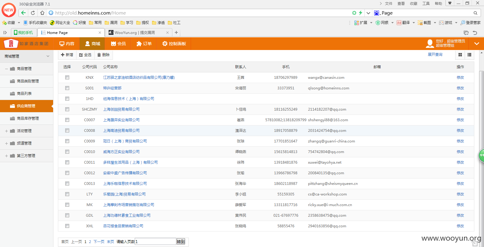The width and height of the screenshot is (484, 247).
Task: Open the 漏洞 bookmark folder
Action: click(111, 23)
